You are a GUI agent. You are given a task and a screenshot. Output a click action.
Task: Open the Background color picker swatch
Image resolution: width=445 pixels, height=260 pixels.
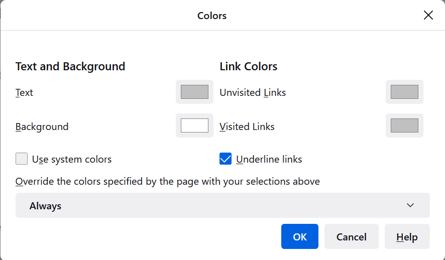click(x=194, y=125)
